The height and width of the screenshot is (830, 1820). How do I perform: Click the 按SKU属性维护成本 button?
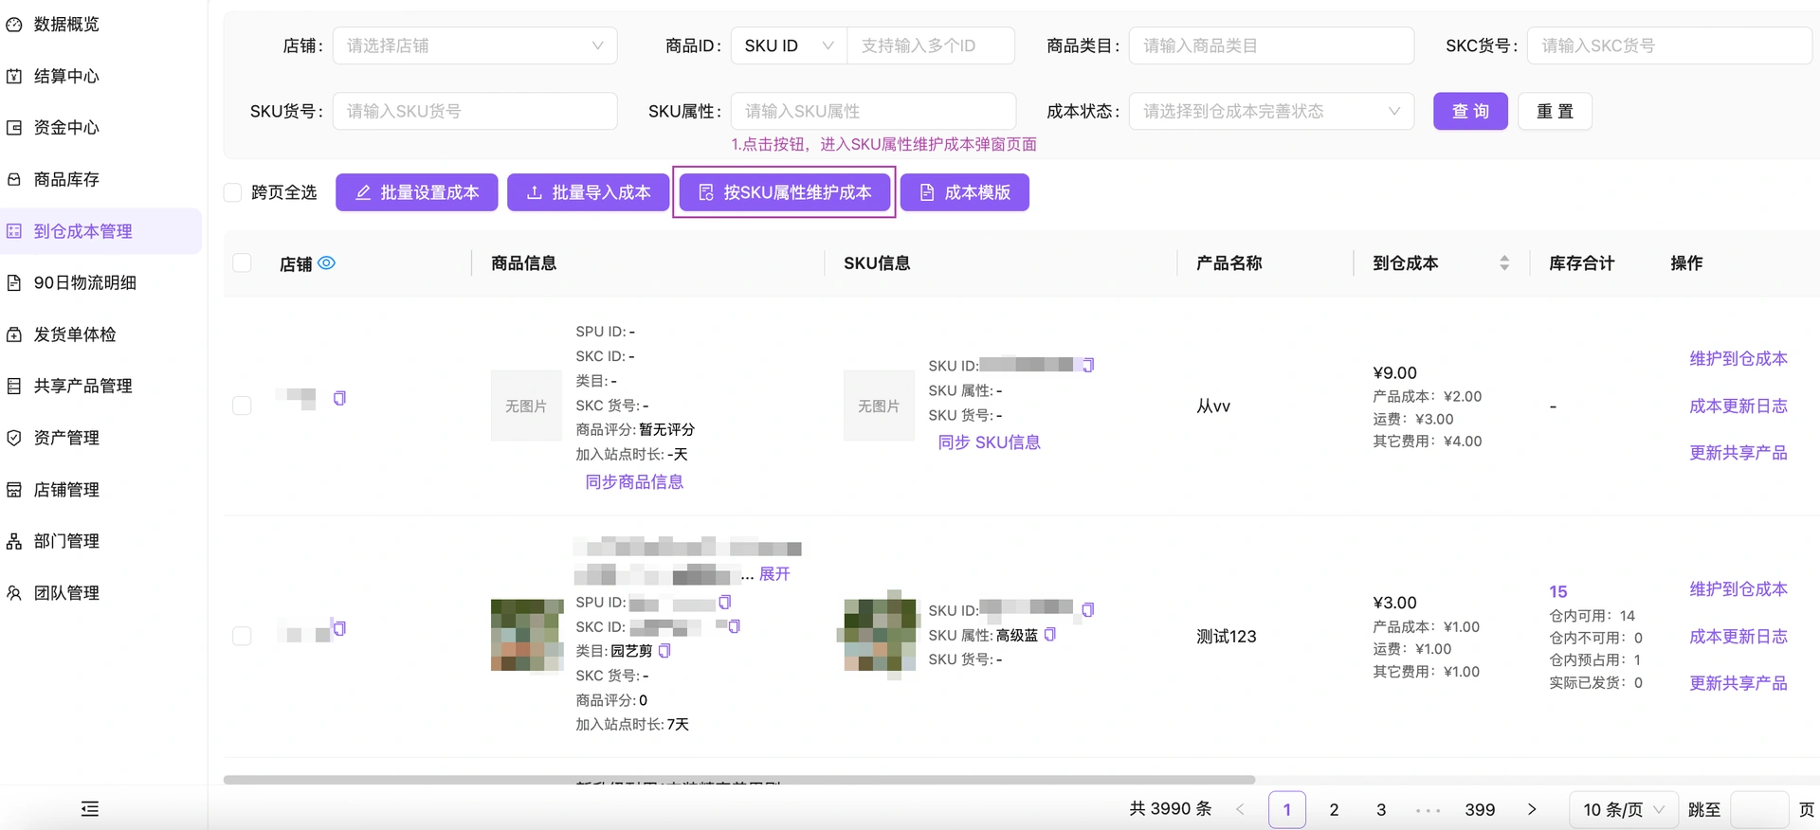coord(784,192)
